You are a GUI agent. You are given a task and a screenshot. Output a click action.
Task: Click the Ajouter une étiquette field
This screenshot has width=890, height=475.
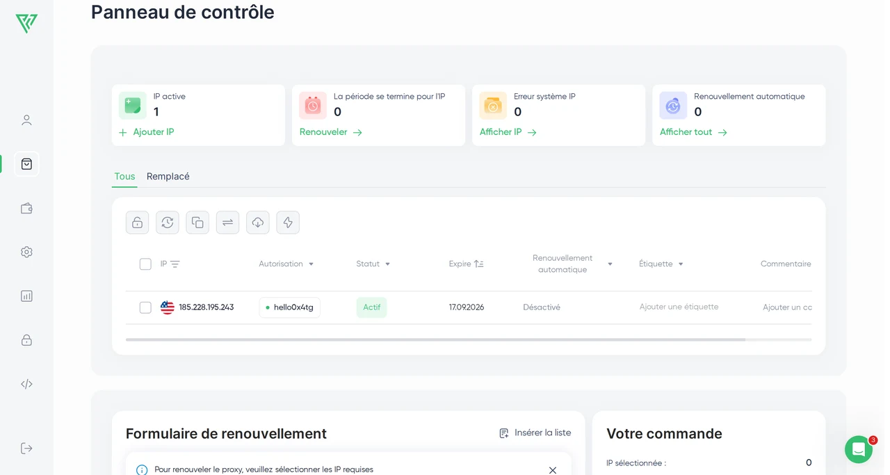pos(679,307)
